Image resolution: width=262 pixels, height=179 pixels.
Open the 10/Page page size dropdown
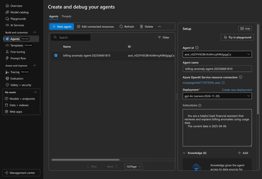tap(133, 167)
